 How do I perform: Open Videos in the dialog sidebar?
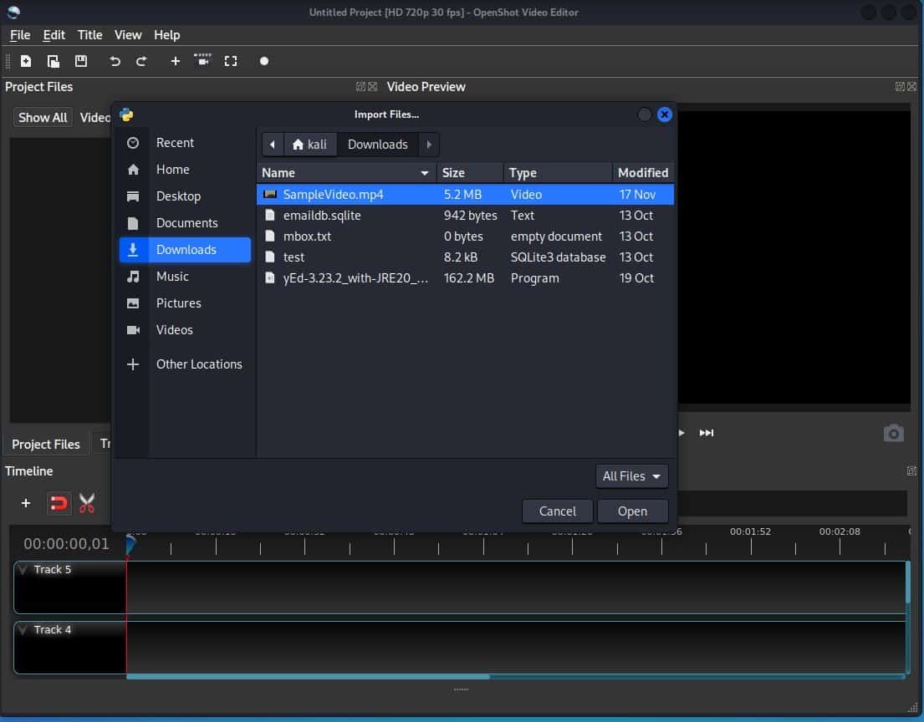tap(185, 330)
